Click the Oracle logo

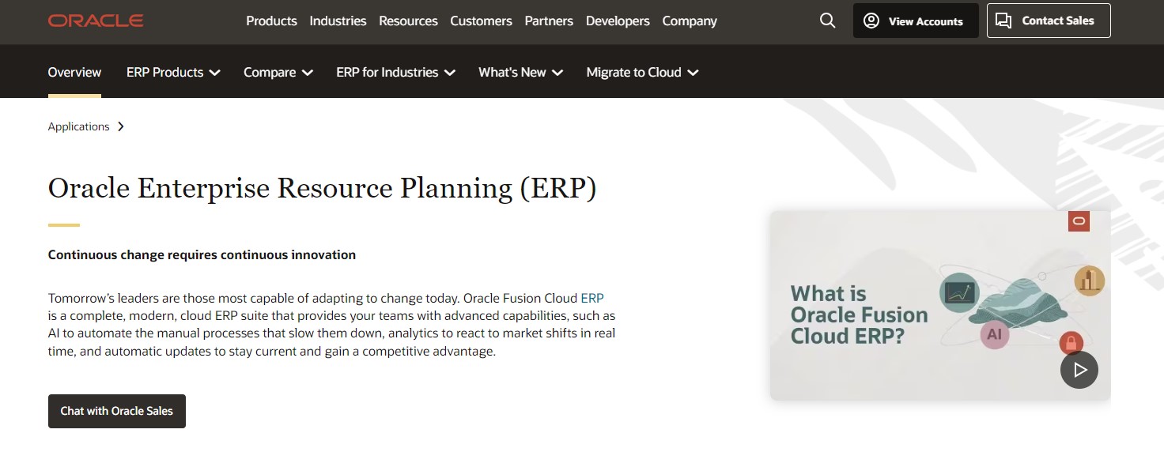(96, 21)
